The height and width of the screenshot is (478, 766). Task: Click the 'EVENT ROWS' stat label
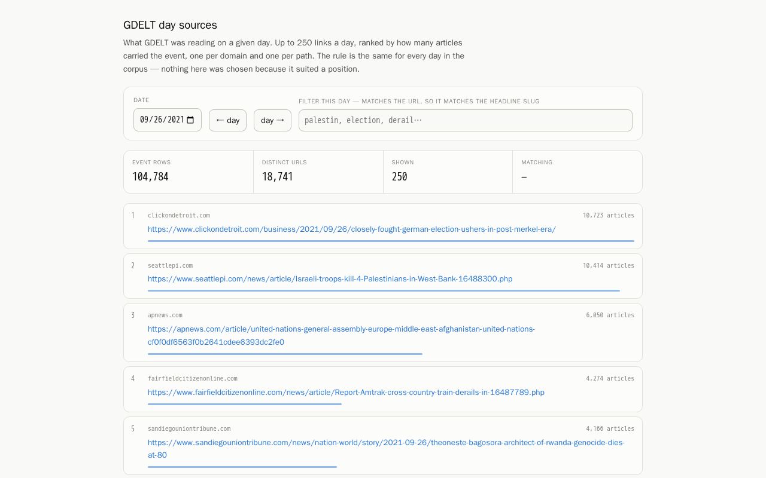point(151,162)
